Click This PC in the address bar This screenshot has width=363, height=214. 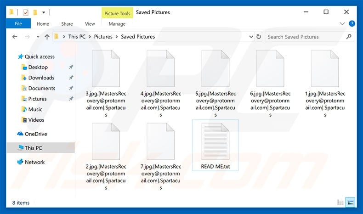tap(77, 37)
